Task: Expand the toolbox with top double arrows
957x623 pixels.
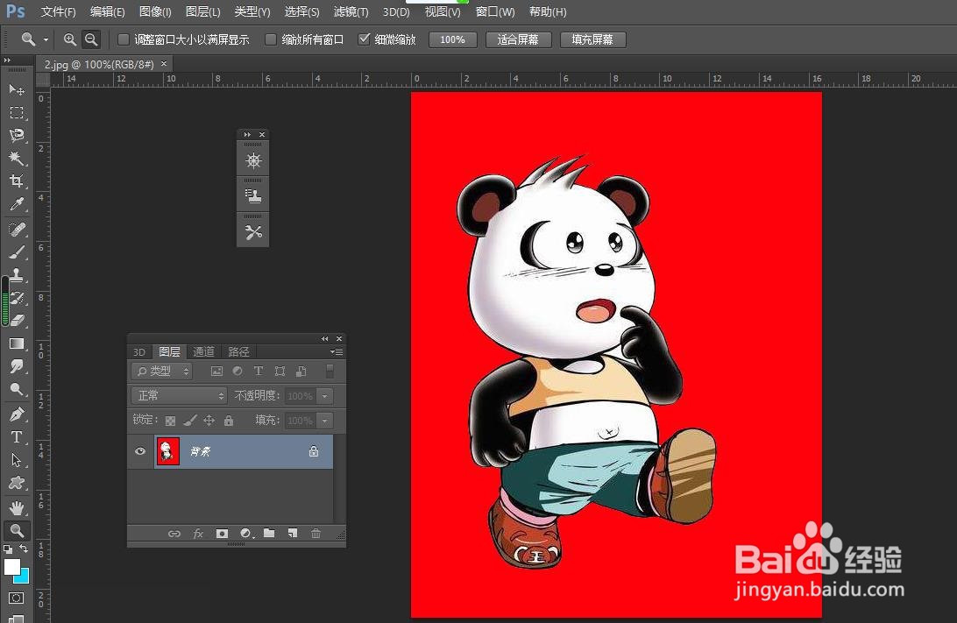Action: point(7,60)
